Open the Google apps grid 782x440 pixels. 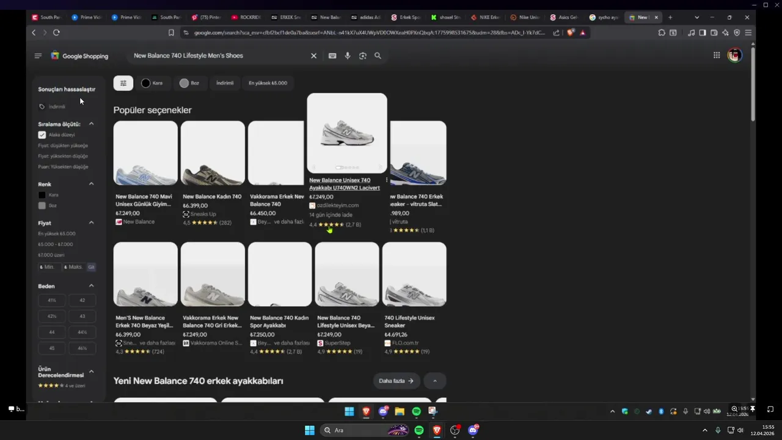(x=717, y=56)
